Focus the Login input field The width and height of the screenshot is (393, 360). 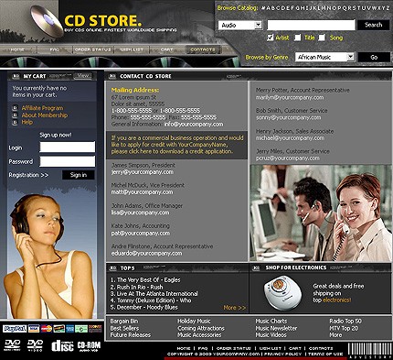point(68,147)
